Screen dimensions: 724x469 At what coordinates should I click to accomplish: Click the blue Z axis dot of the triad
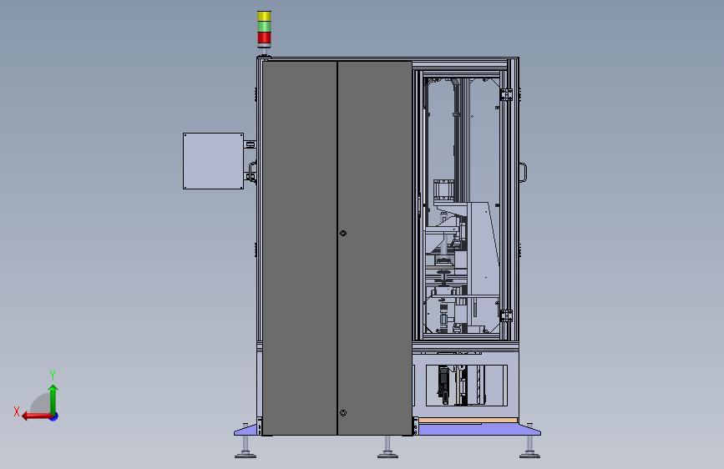[54, 416]
